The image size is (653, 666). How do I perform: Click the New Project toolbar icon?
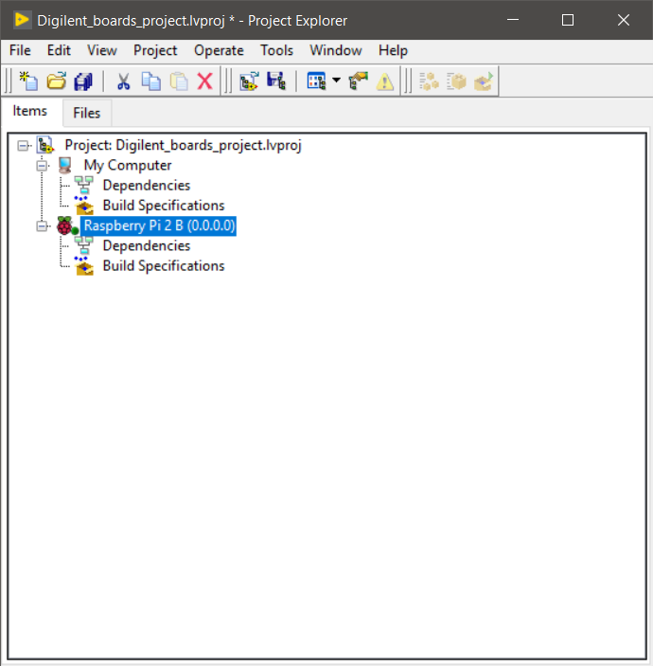(x=28, y=81)
